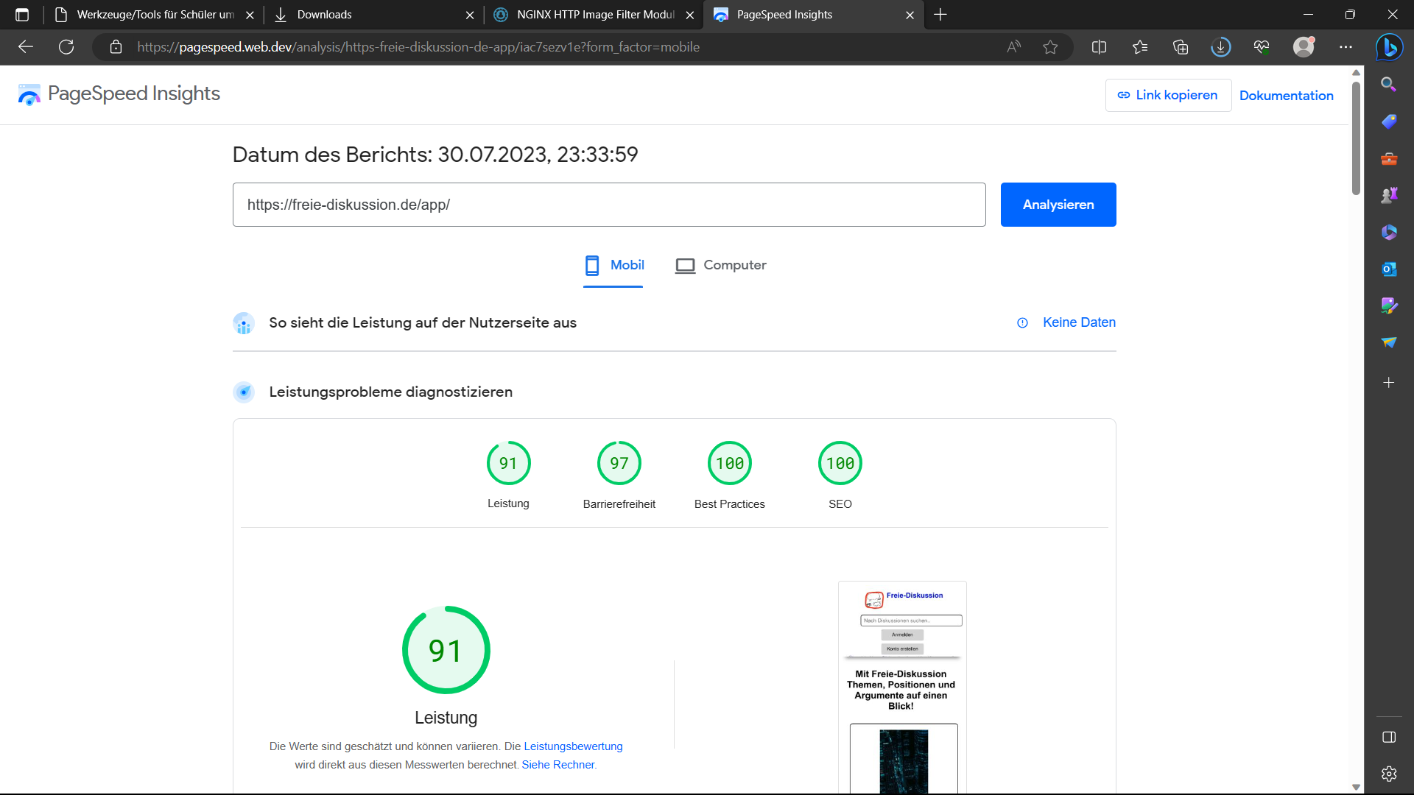Click the Read aloud icon in address bar

coord(1014,47)
